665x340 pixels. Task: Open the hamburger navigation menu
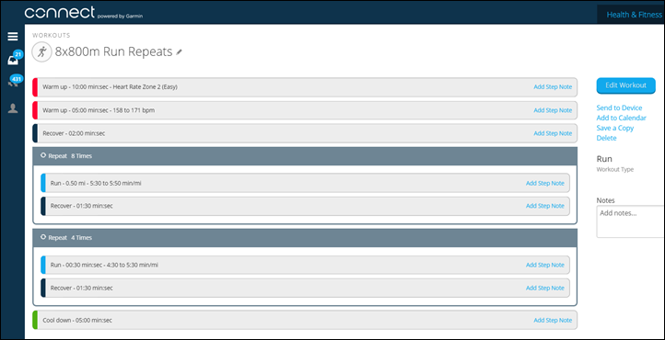[13, 37]
